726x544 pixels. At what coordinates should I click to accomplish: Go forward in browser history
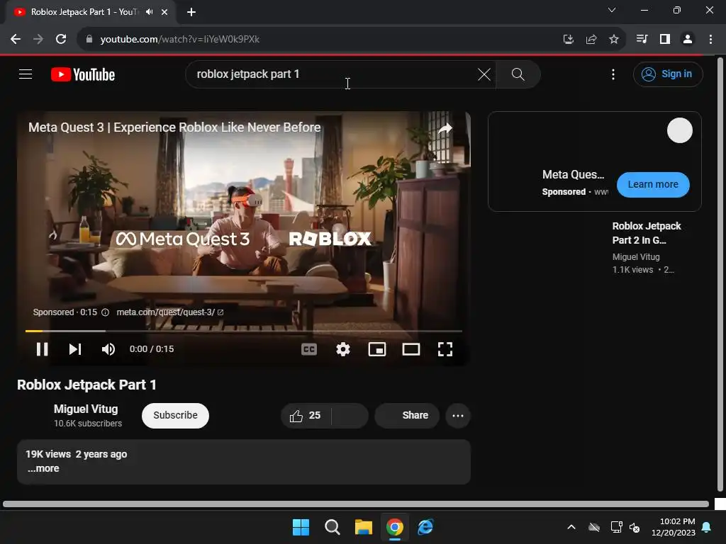[x=38, y=40]
